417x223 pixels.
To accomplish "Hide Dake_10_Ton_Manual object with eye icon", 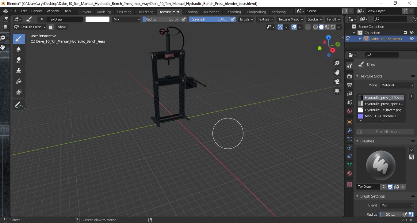I will (x=411, y=39).
